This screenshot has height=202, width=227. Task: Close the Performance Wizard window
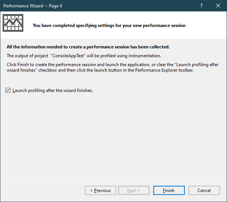218,6
